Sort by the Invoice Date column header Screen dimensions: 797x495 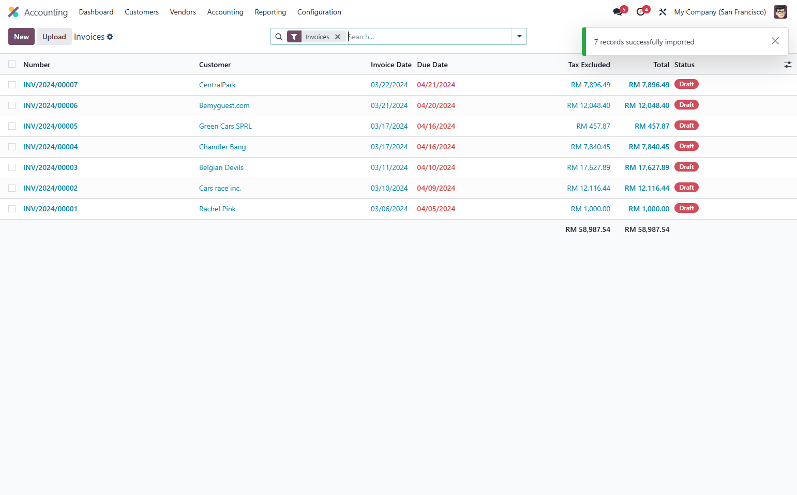click(x=391, y=65)
